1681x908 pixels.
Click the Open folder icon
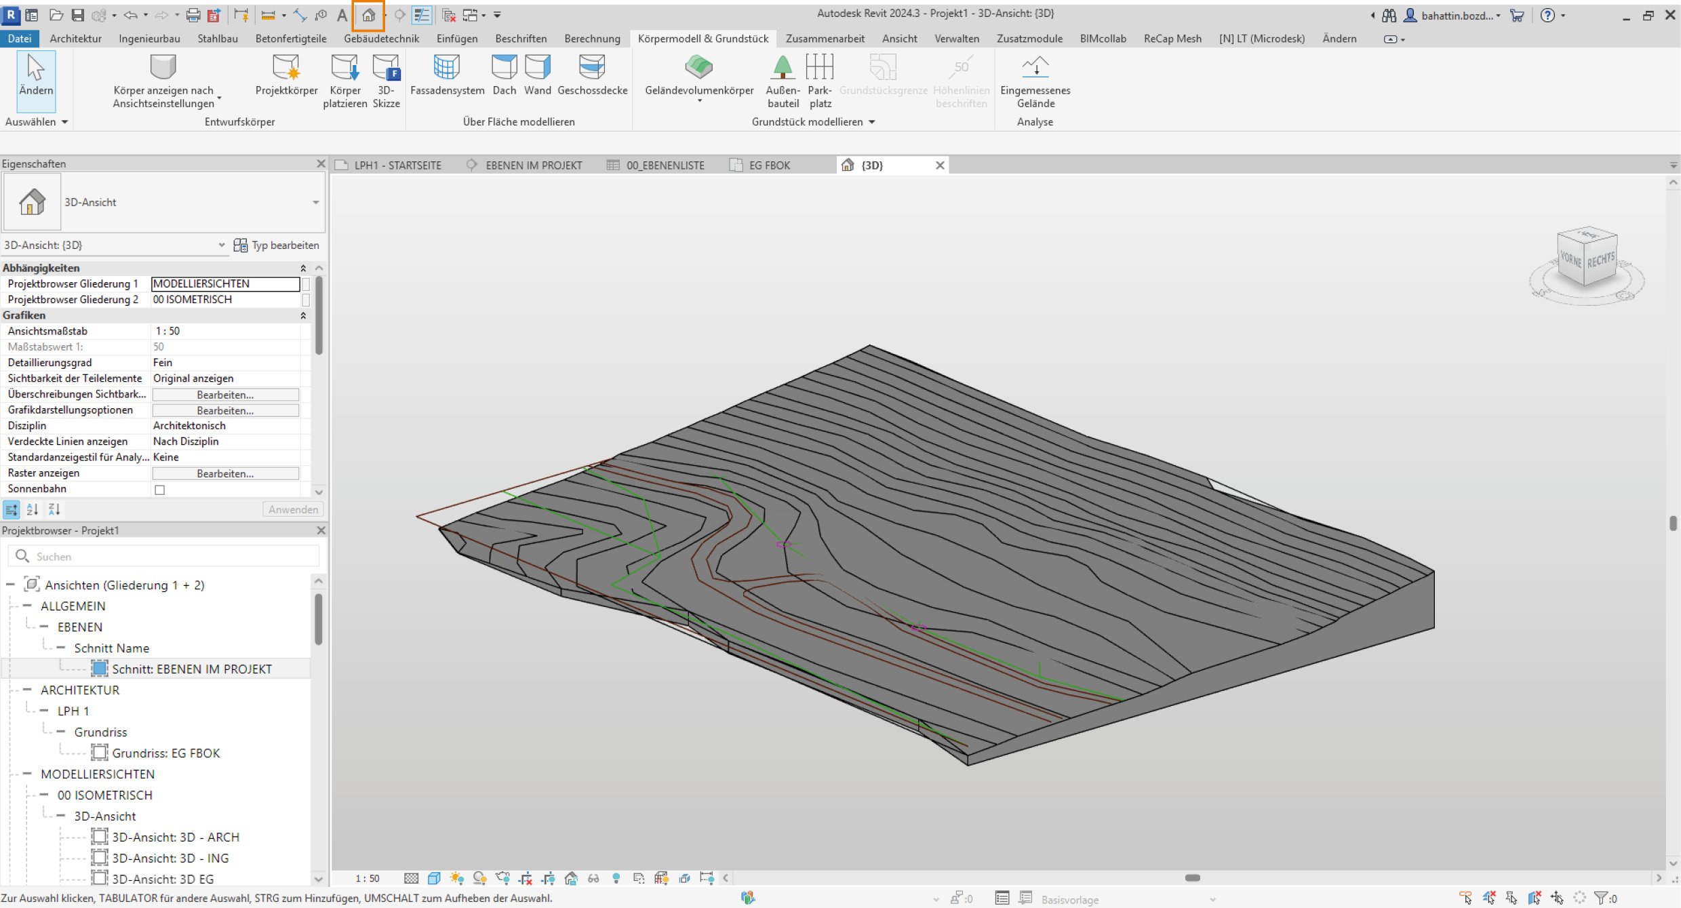[x=57, y=15]
